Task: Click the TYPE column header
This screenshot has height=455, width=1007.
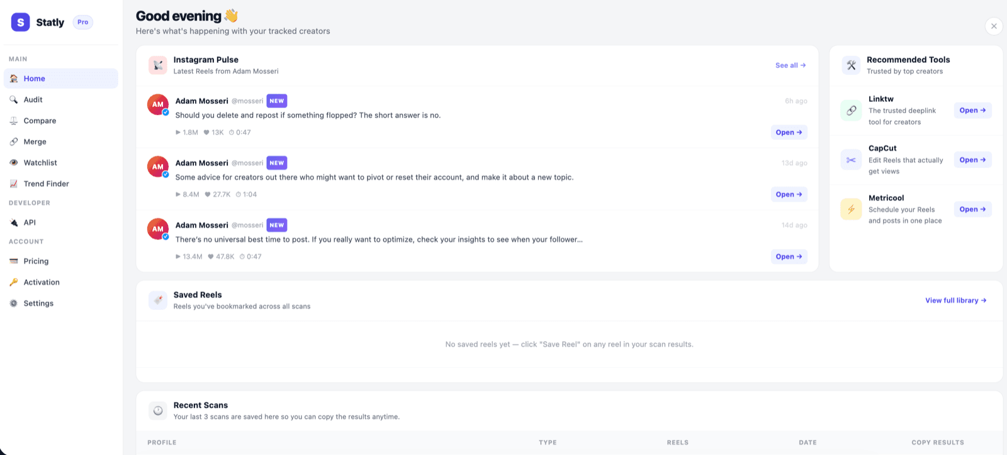Action: point(548,442)
